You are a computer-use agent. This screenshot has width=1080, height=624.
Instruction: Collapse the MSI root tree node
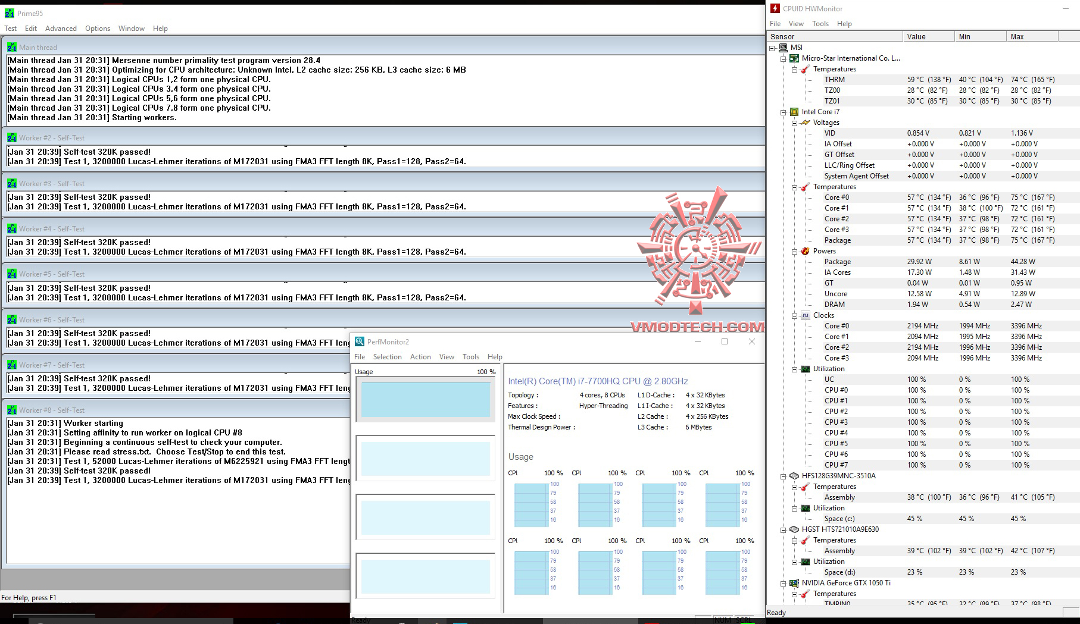[772, 48]
